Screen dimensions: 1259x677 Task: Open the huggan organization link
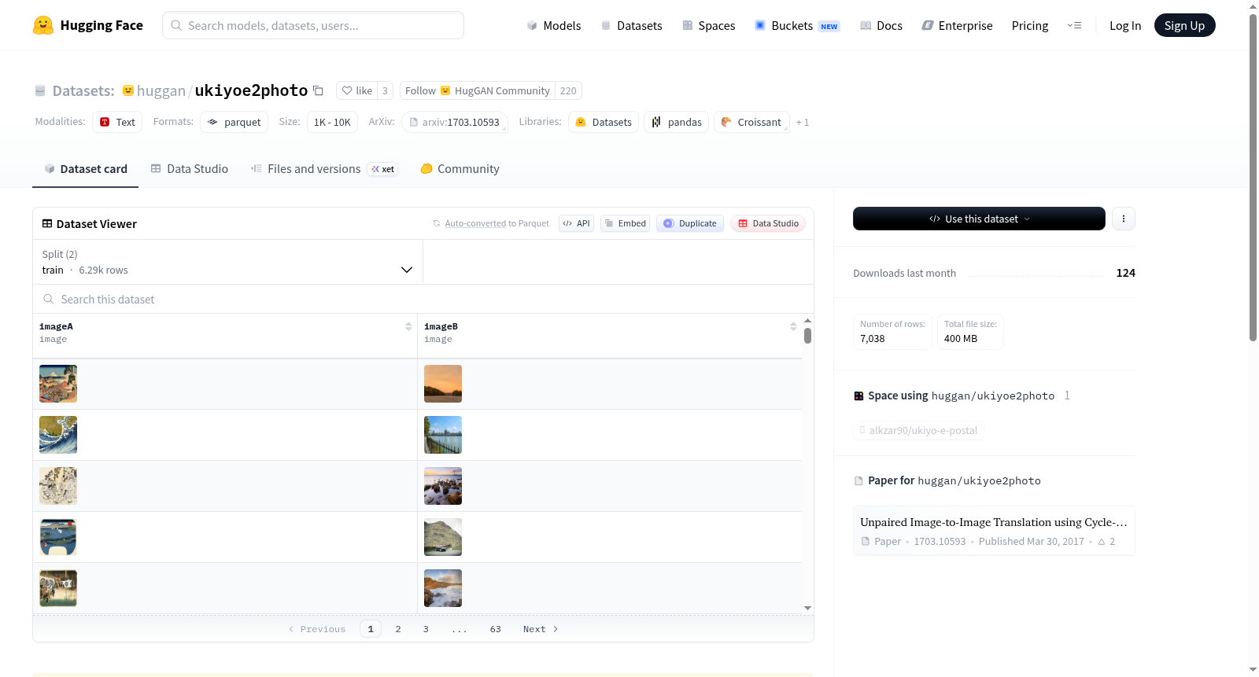[161, 90]
